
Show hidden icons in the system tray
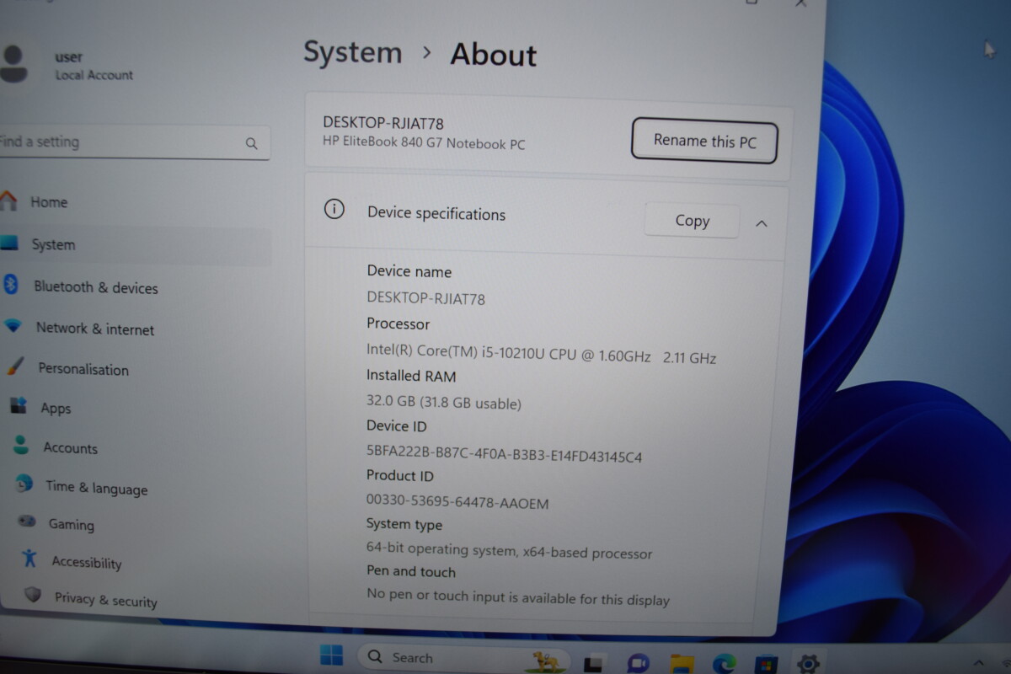pyautogui.click(x=979, y=664)
